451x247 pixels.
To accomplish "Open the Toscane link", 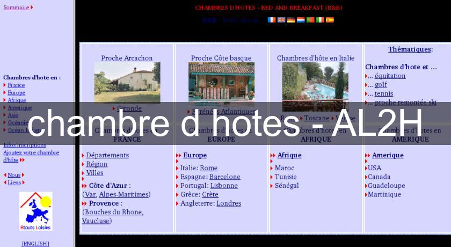I will click(317, 118).
